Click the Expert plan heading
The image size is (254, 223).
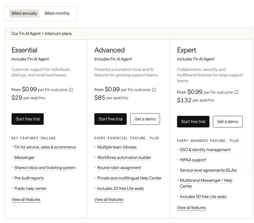[x=187, y=50]
